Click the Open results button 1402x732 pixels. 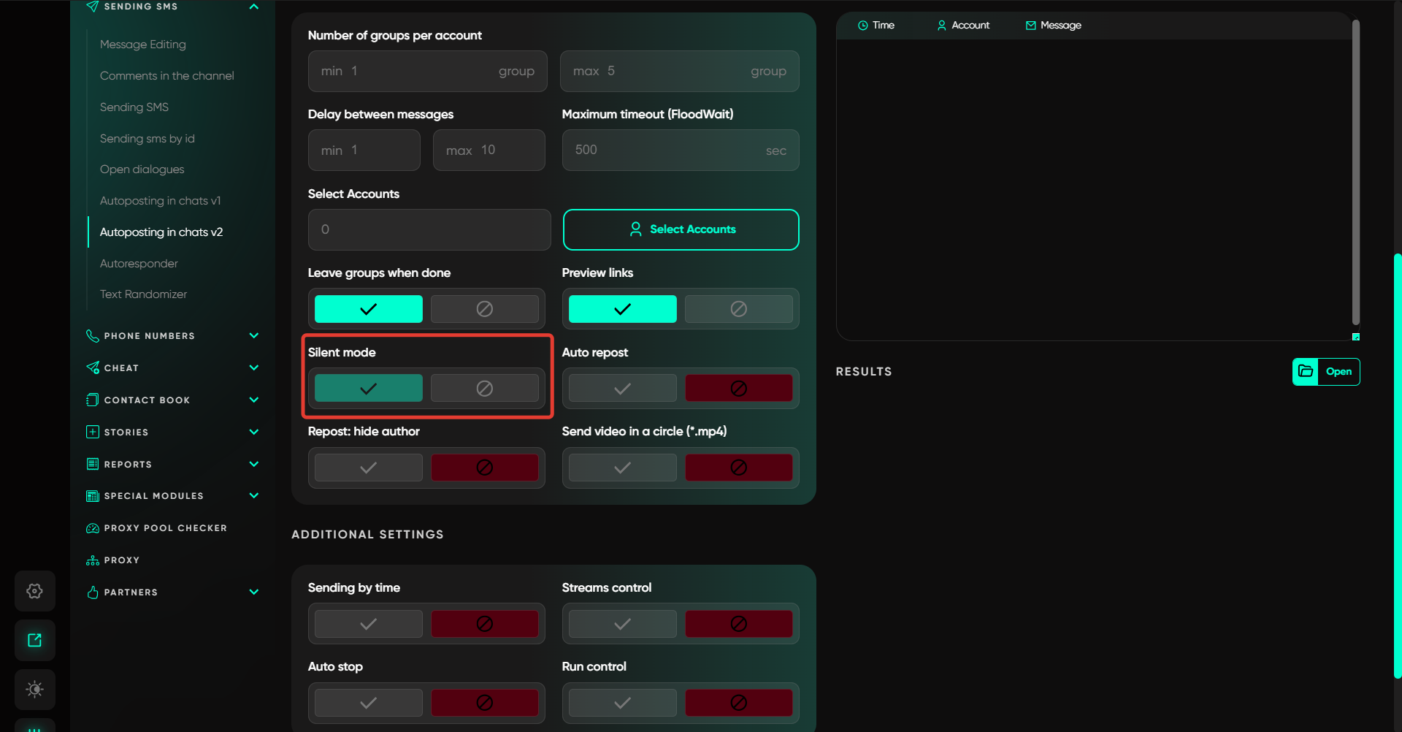coord(1325,371)
